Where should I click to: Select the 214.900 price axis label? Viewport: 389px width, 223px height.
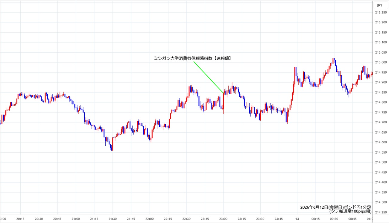381,82
